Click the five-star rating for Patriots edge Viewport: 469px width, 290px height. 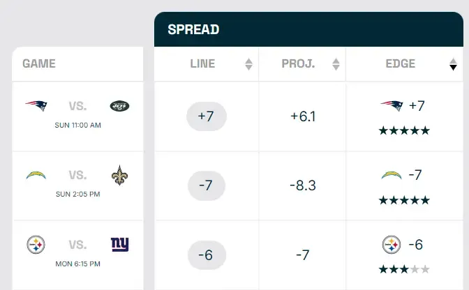coord(404,130)
